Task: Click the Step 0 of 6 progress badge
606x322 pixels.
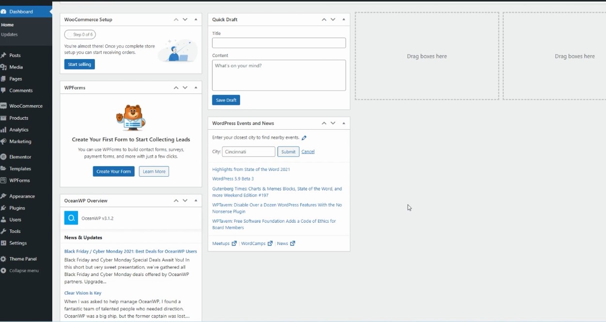Action: [x=80, y=34]
